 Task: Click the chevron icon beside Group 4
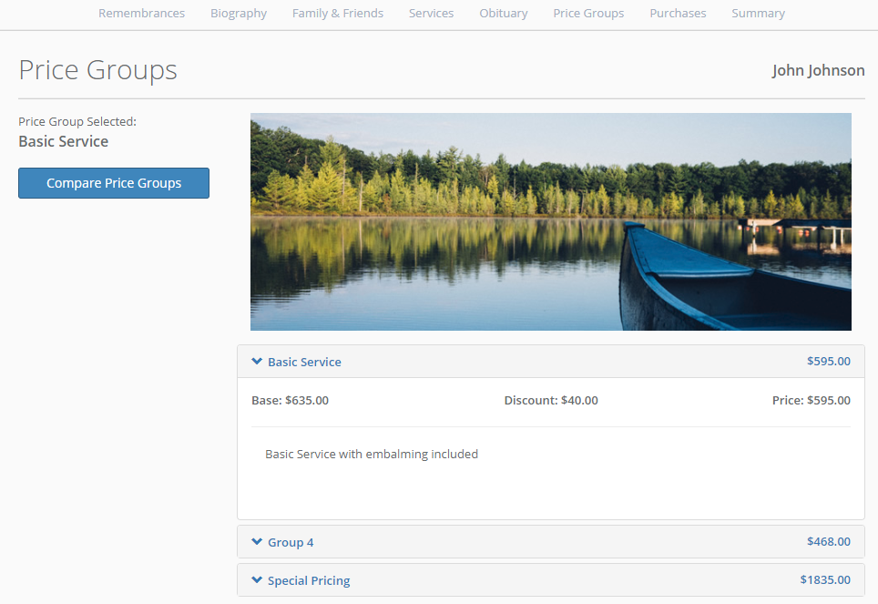(x=257, y=542)
